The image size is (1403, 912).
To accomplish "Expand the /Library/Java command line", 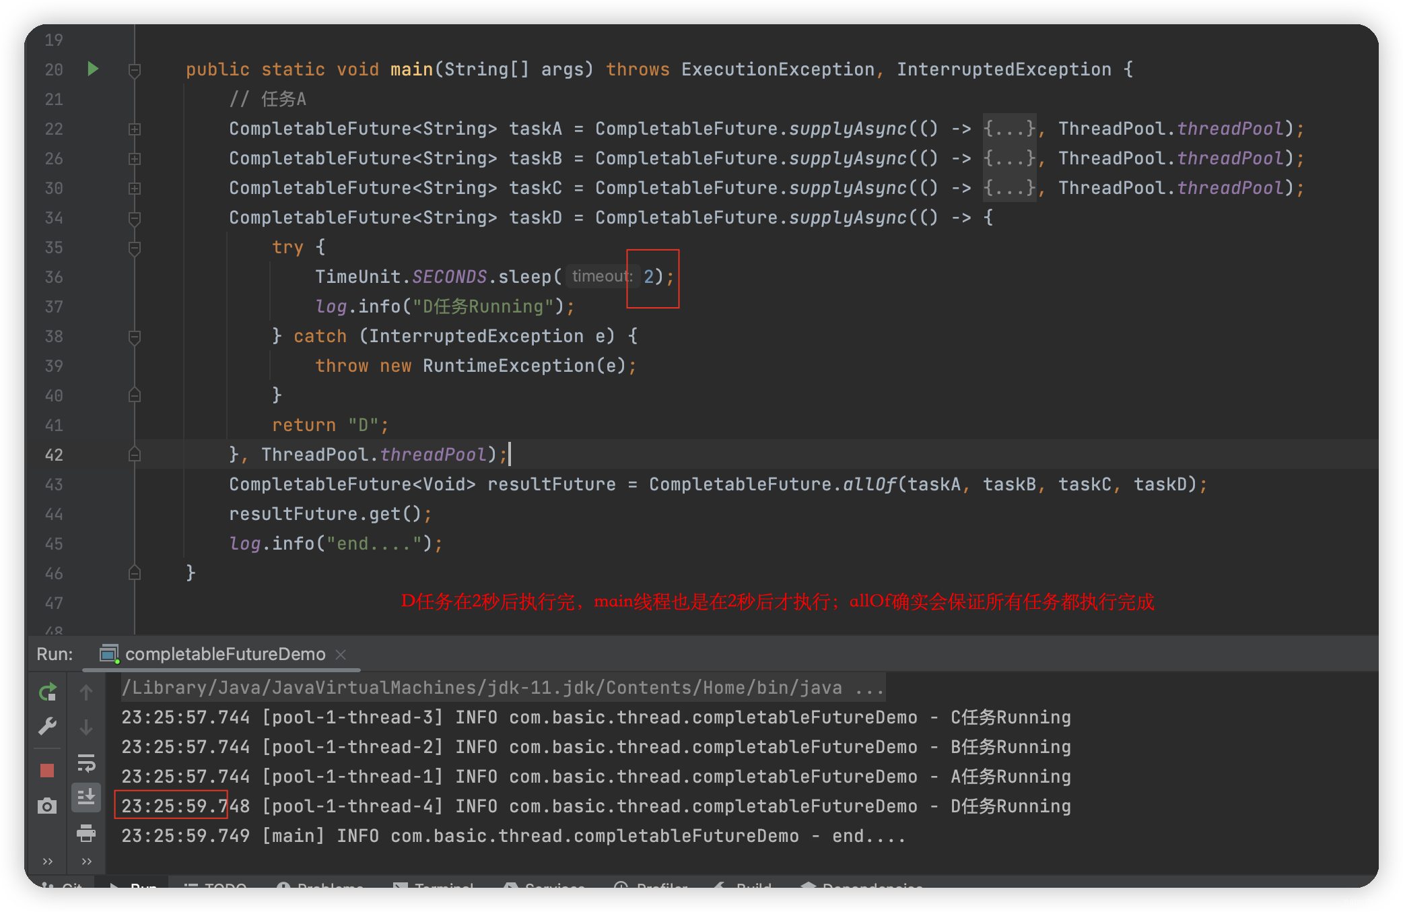I will pos(502,688).
